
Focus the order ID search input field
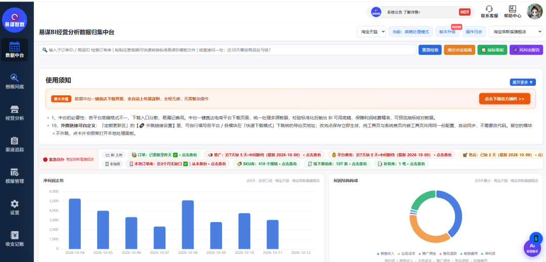tap(227, 49)
